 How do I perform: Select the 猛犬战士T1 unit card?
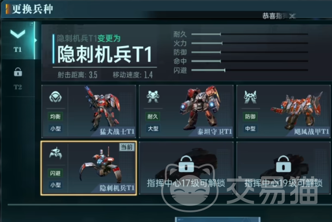89,111
